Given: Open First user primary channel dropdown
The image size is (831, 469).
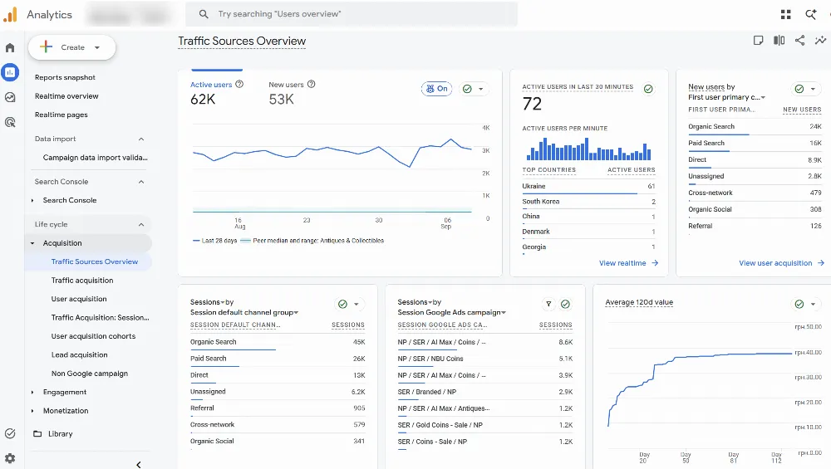Looking at the screenshot, I should [x=726, y=97].
